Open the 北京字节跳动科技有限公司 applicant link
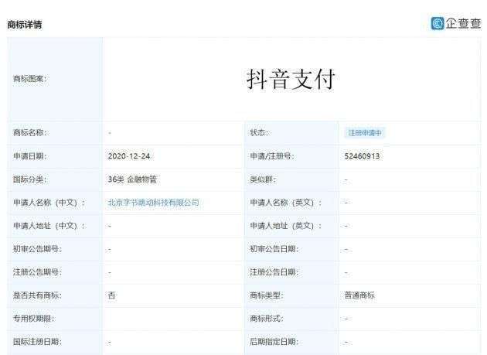This screenshot has height=355, width=487. pyautogui.click(x=153, y=203)
